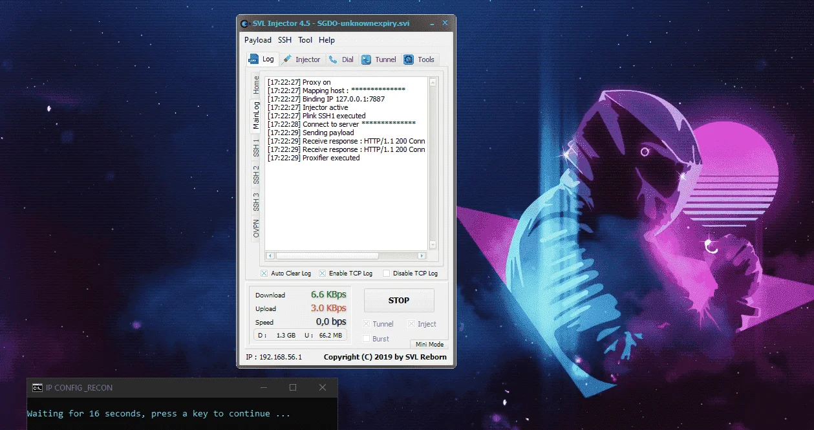Maximize the IP CONFIG_RECON window
The image size is (814, 430).
[293, 387]
